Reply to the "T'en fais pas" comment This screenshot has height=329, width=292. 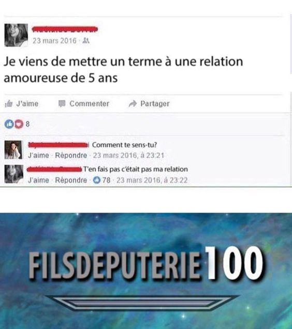(x=71, y=180)
